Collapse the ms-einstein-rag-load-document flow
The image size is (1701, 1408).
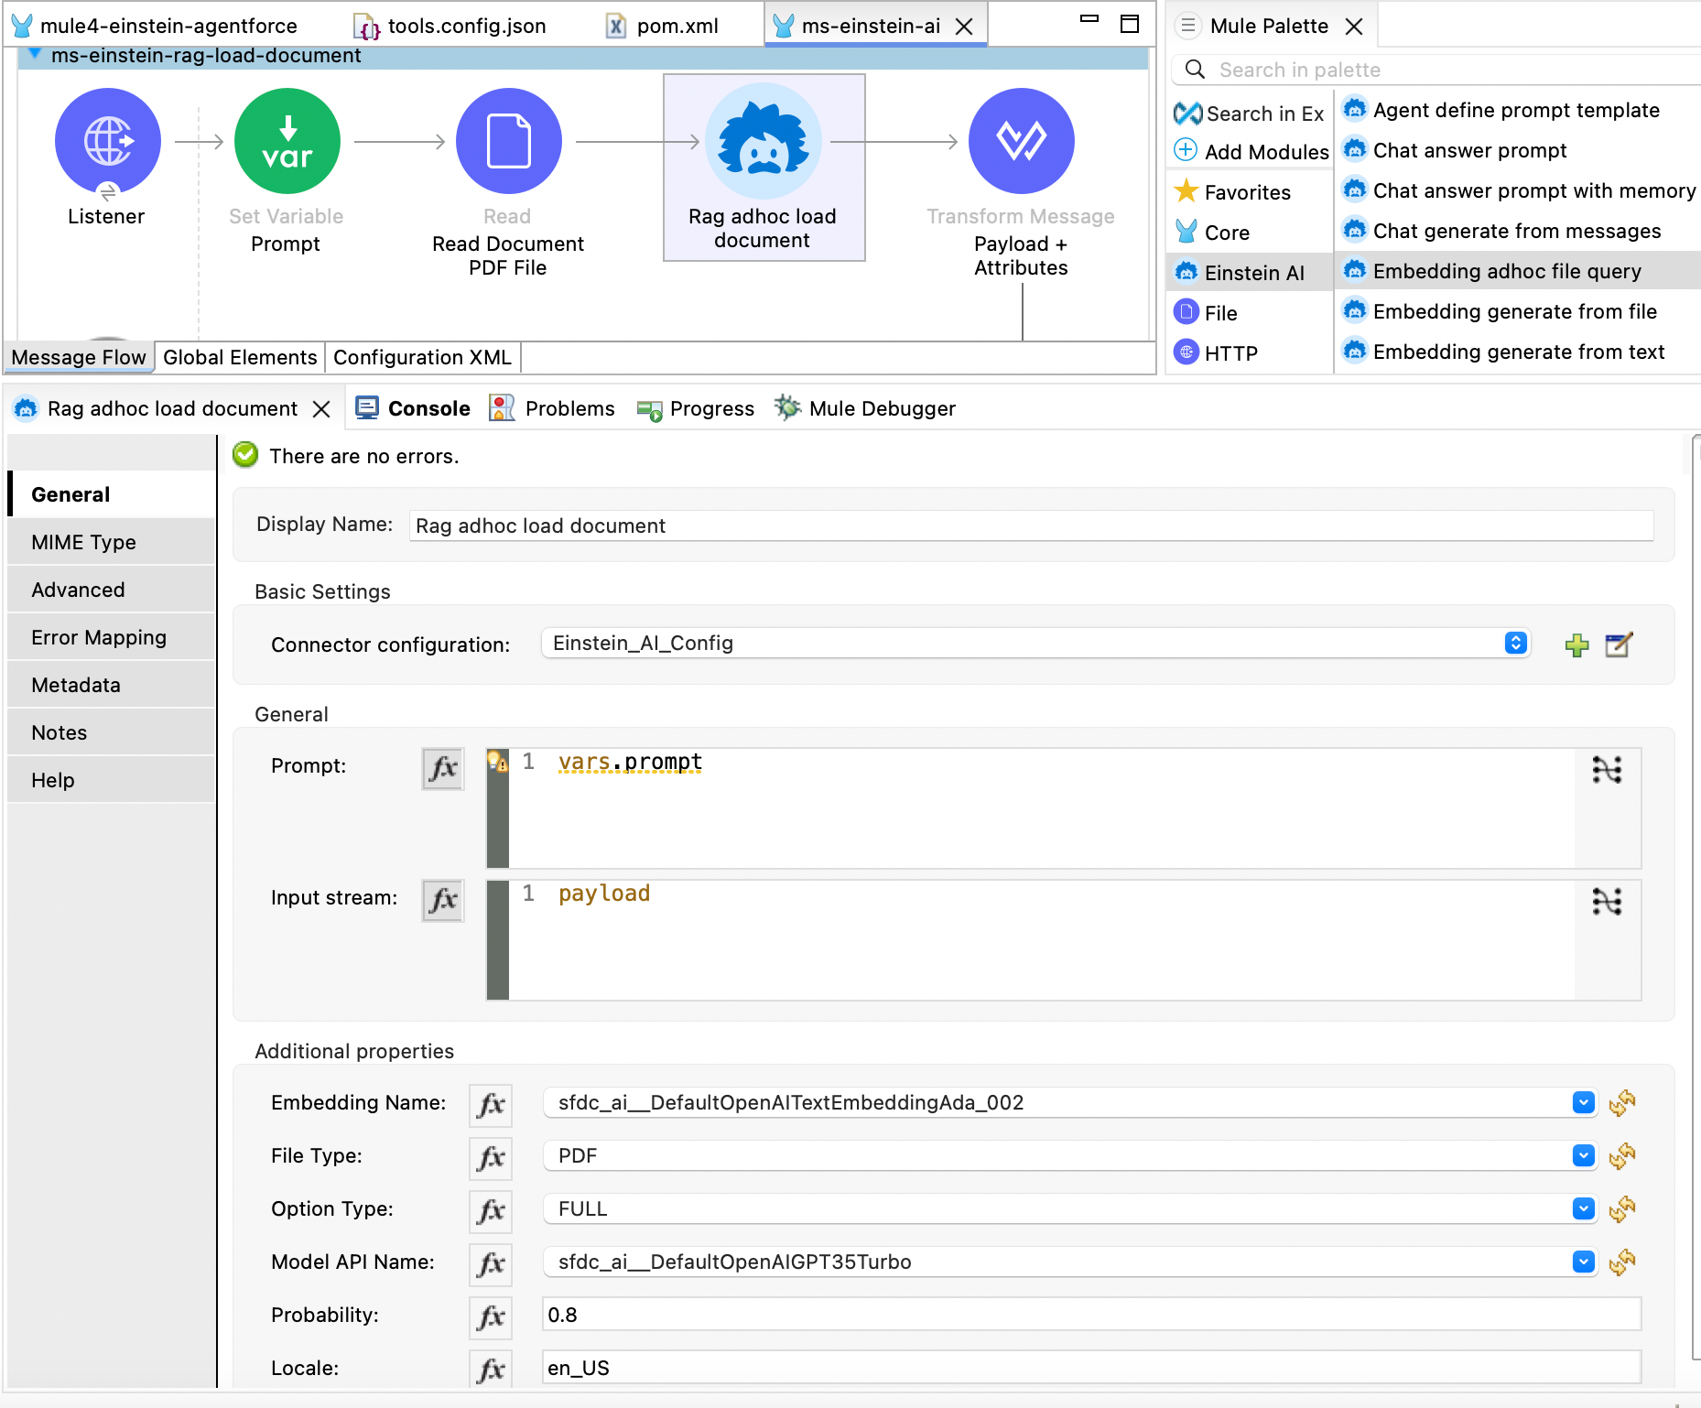(35, 54)
